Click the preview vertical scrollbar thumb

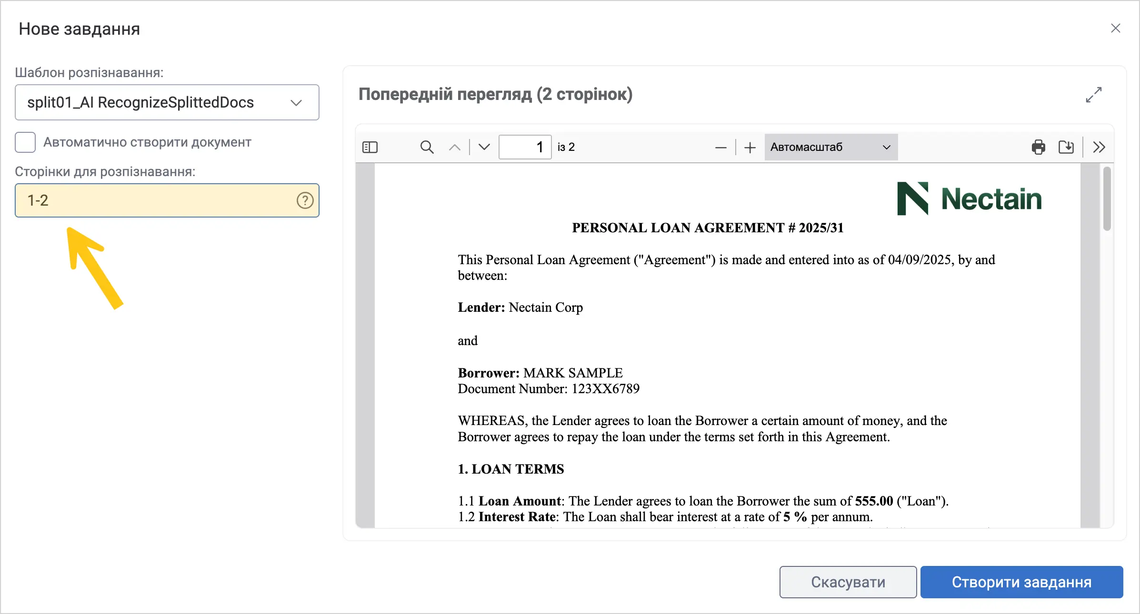(x=1107, y=199)
